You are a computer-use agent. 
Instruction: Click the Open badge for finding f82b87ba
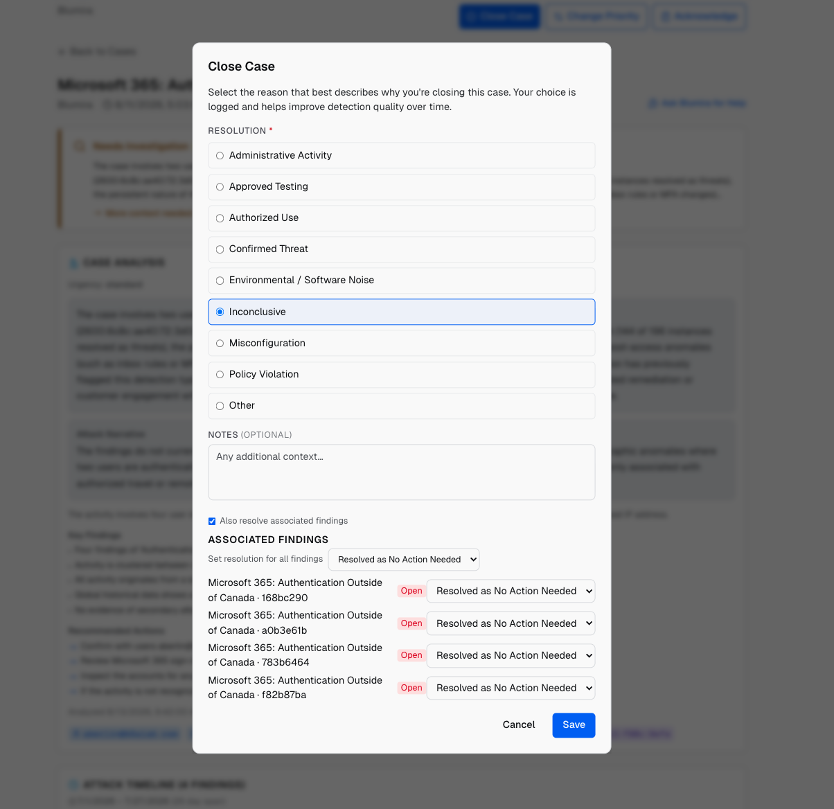pos(411,688)
